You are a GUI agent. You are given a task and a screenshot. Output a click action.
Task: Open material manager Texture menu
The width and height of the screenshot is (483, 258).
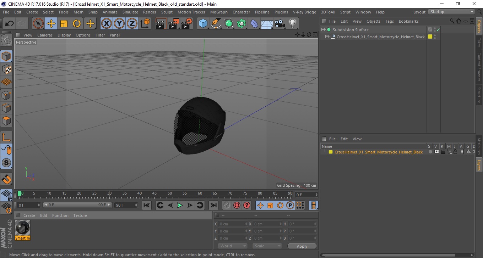[80, 215]
